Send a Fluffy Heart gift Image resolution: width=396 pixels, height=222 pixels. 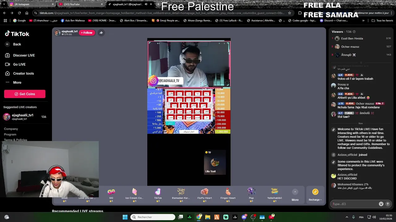coord(204,195)
